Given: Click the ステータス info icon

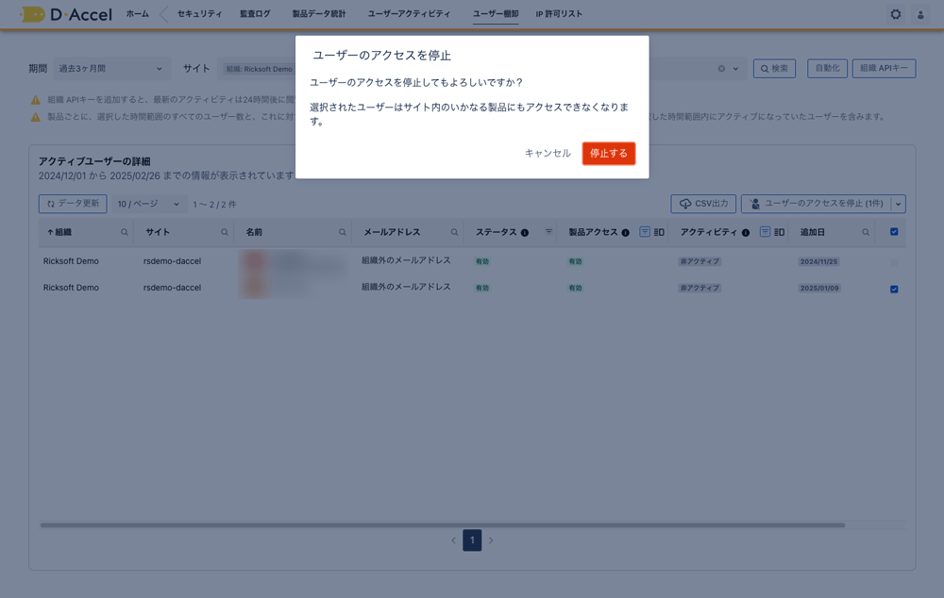Looking at the screenshot, I should tap(524, 233).
